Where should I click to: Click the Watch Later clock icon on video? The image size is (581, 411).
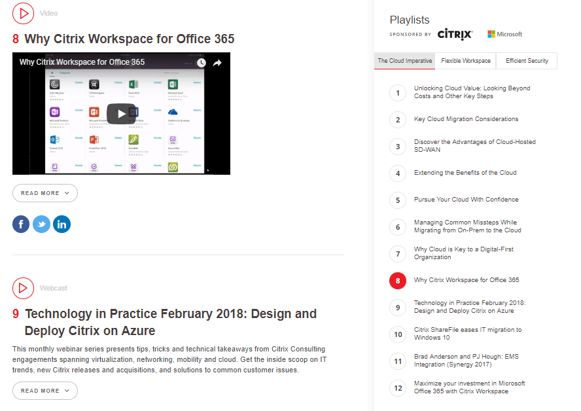(202, 63)
